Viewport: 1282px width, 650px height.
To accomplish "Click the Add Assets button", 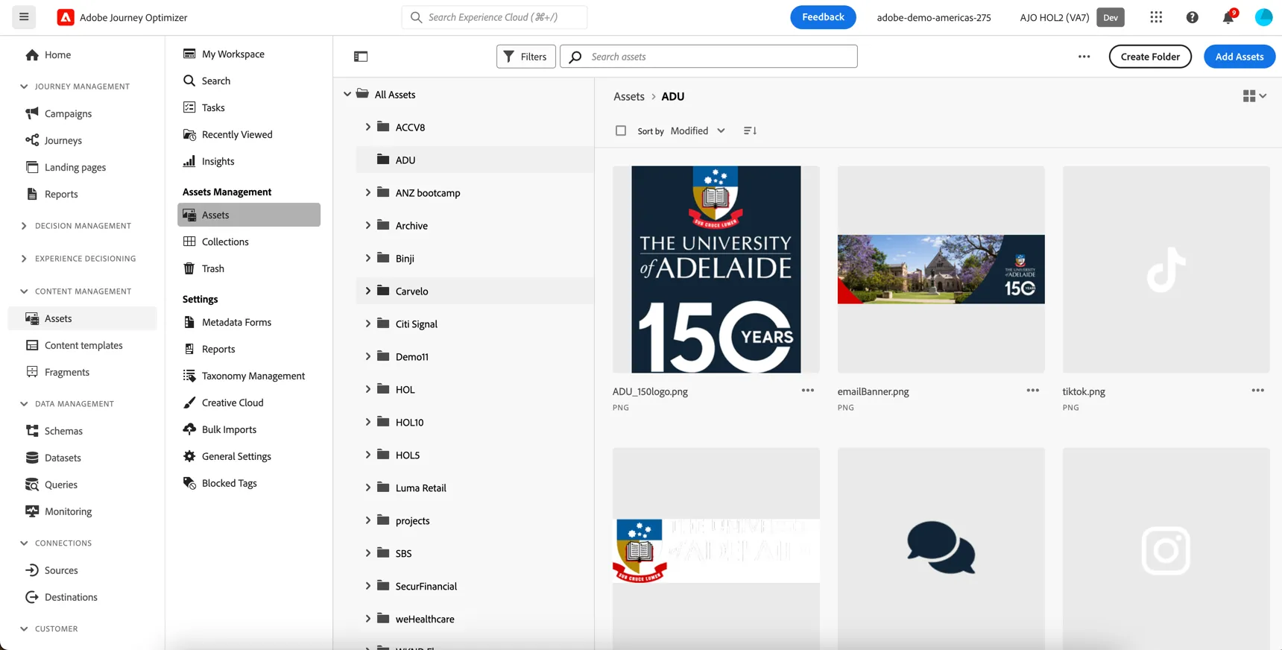I will pyautogui.click(x=1240, y=57).
